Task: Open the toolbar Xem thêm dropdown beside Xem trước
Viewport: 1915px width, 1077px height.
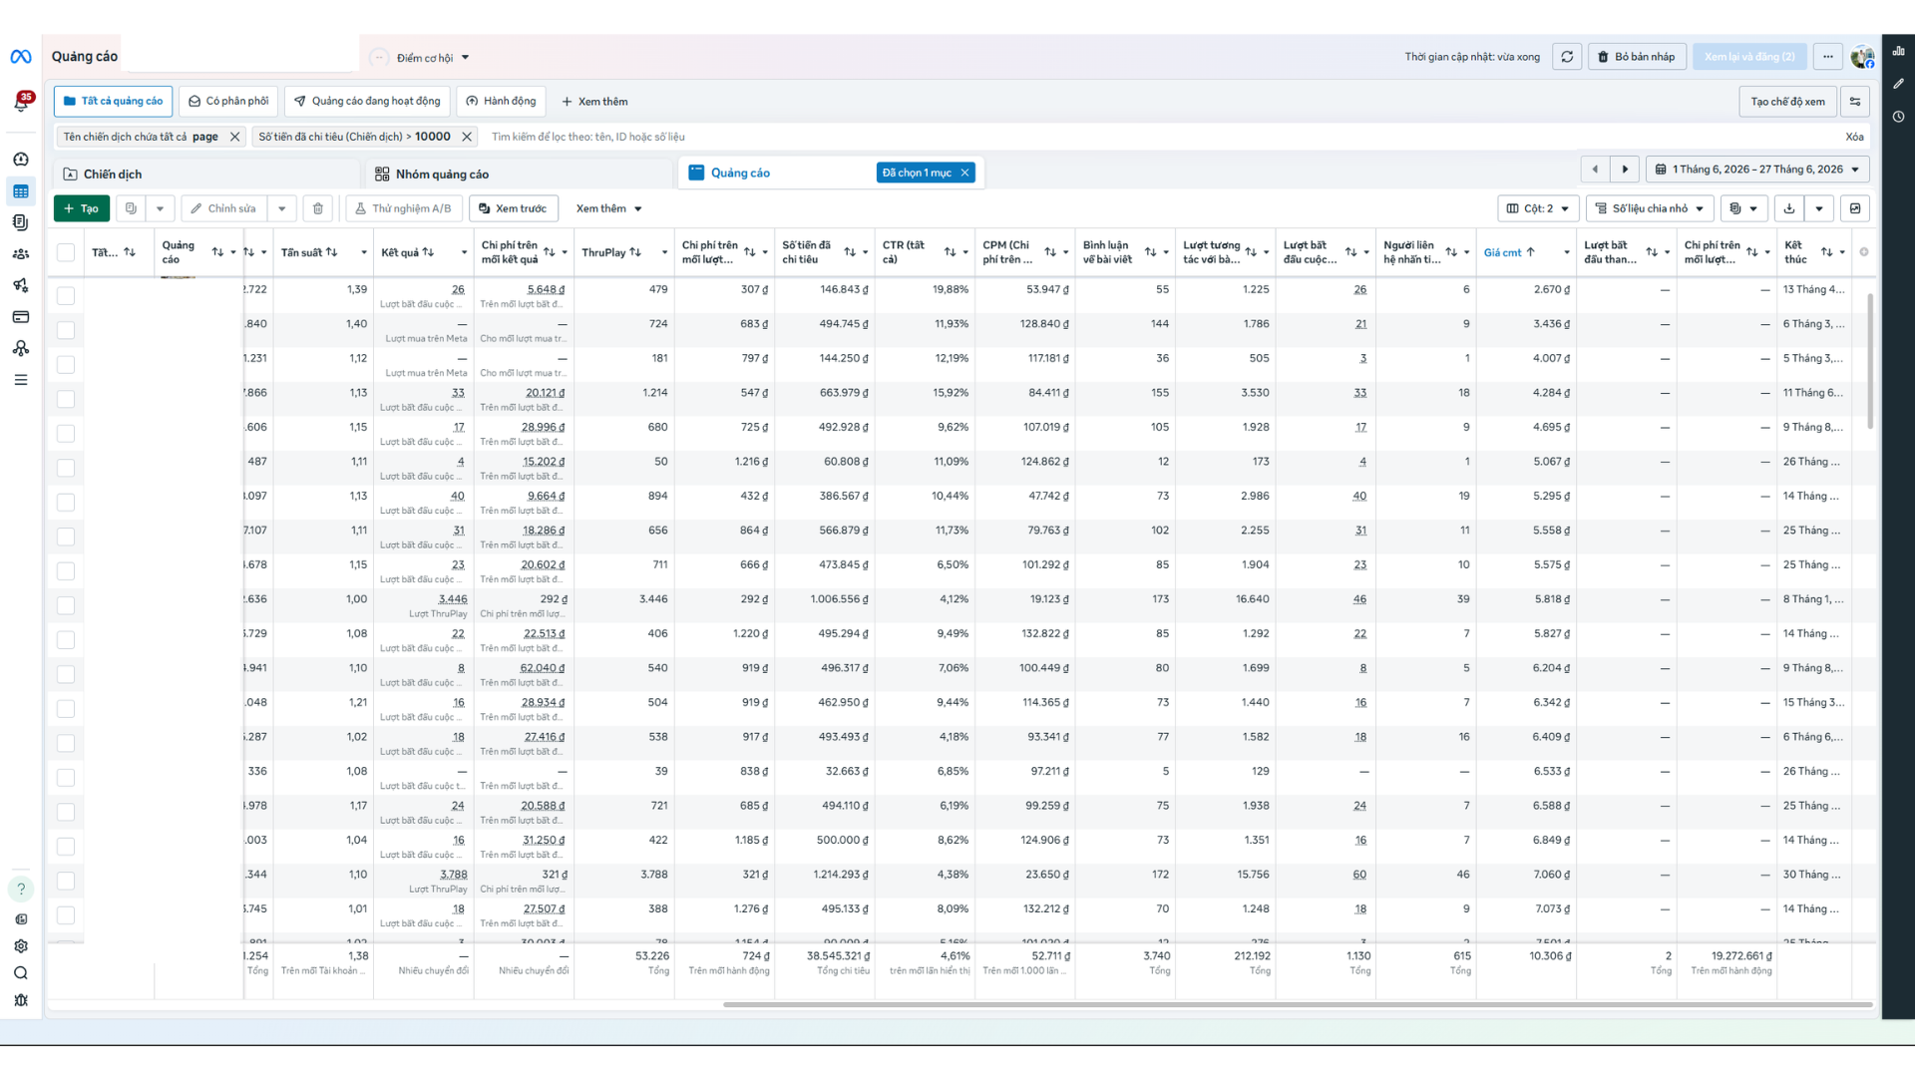Action: pos(608,208)
